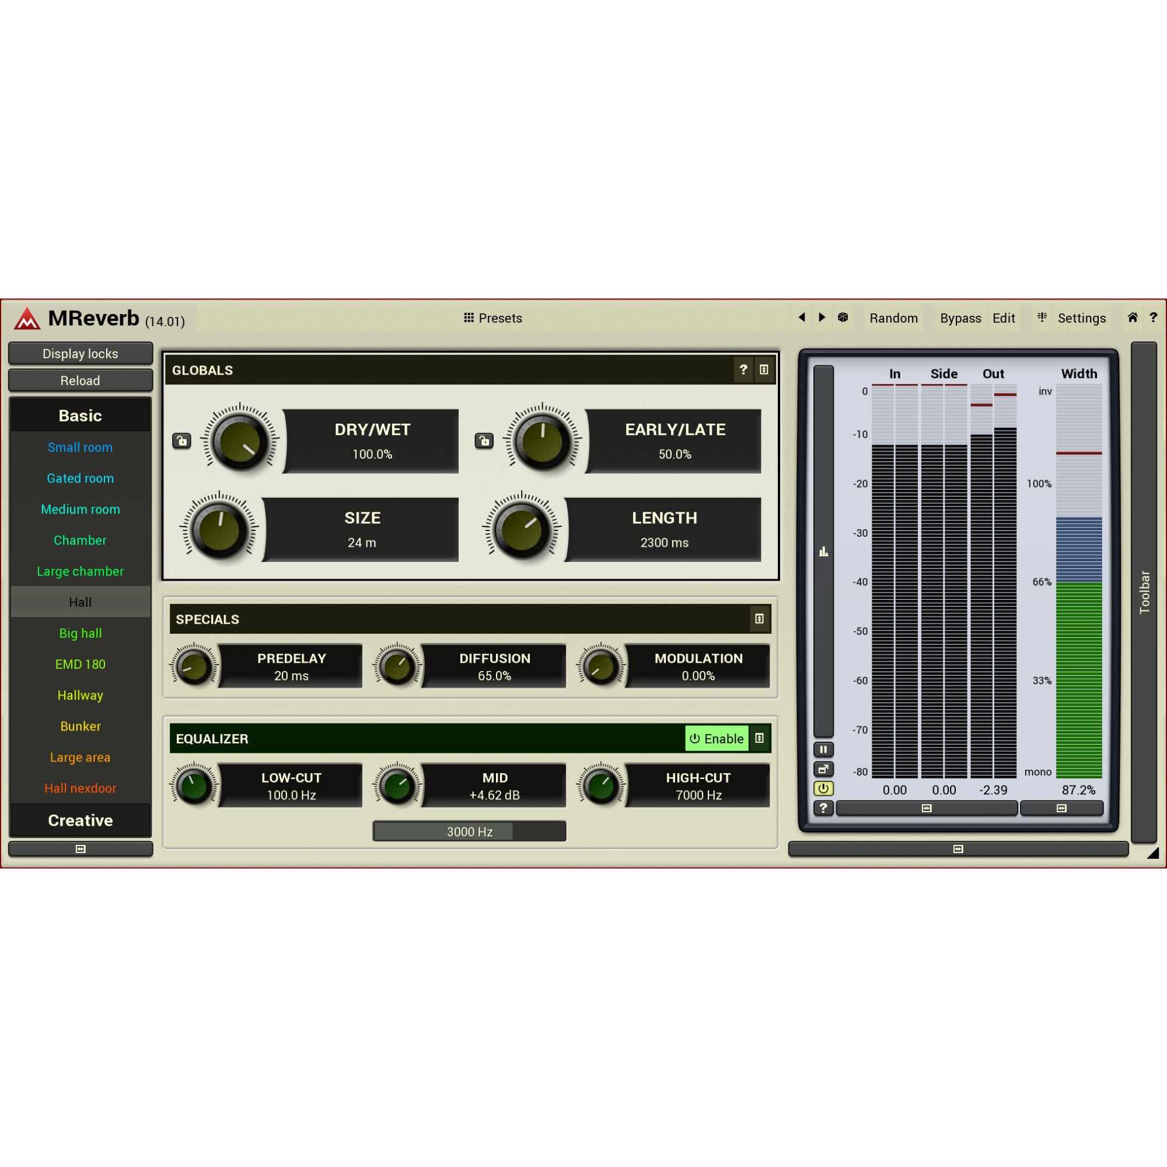Image resolution: width=1167 pixels, height=1167 pixels.
Task: Open the Presets menu
Action: point(493,318)
